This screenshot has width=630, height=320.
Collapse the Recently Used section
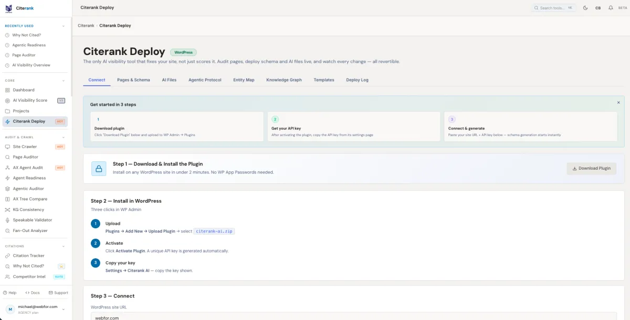click(64, 26)
